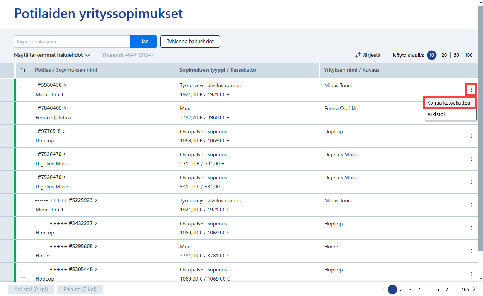The image size is (483, 296).
Task: Open contract #5225923 via chevron
Action: click(x=96, y=200)
